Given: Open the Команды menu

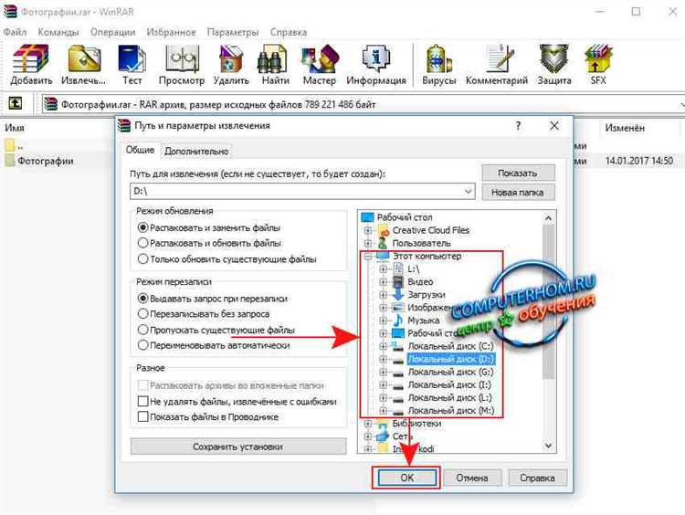Looking at the screenshot, I should 58,32.
